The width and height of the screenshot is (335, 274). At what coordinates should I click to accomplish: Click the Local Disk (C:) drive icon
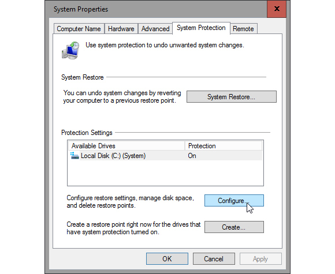tap(75, 156)
